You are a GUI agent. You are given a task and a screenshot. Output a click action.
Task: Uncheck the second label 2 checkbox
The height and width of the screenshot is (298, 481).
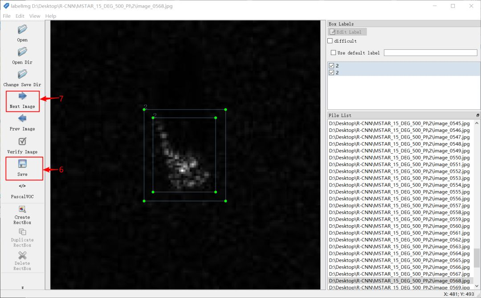[331, 72]
